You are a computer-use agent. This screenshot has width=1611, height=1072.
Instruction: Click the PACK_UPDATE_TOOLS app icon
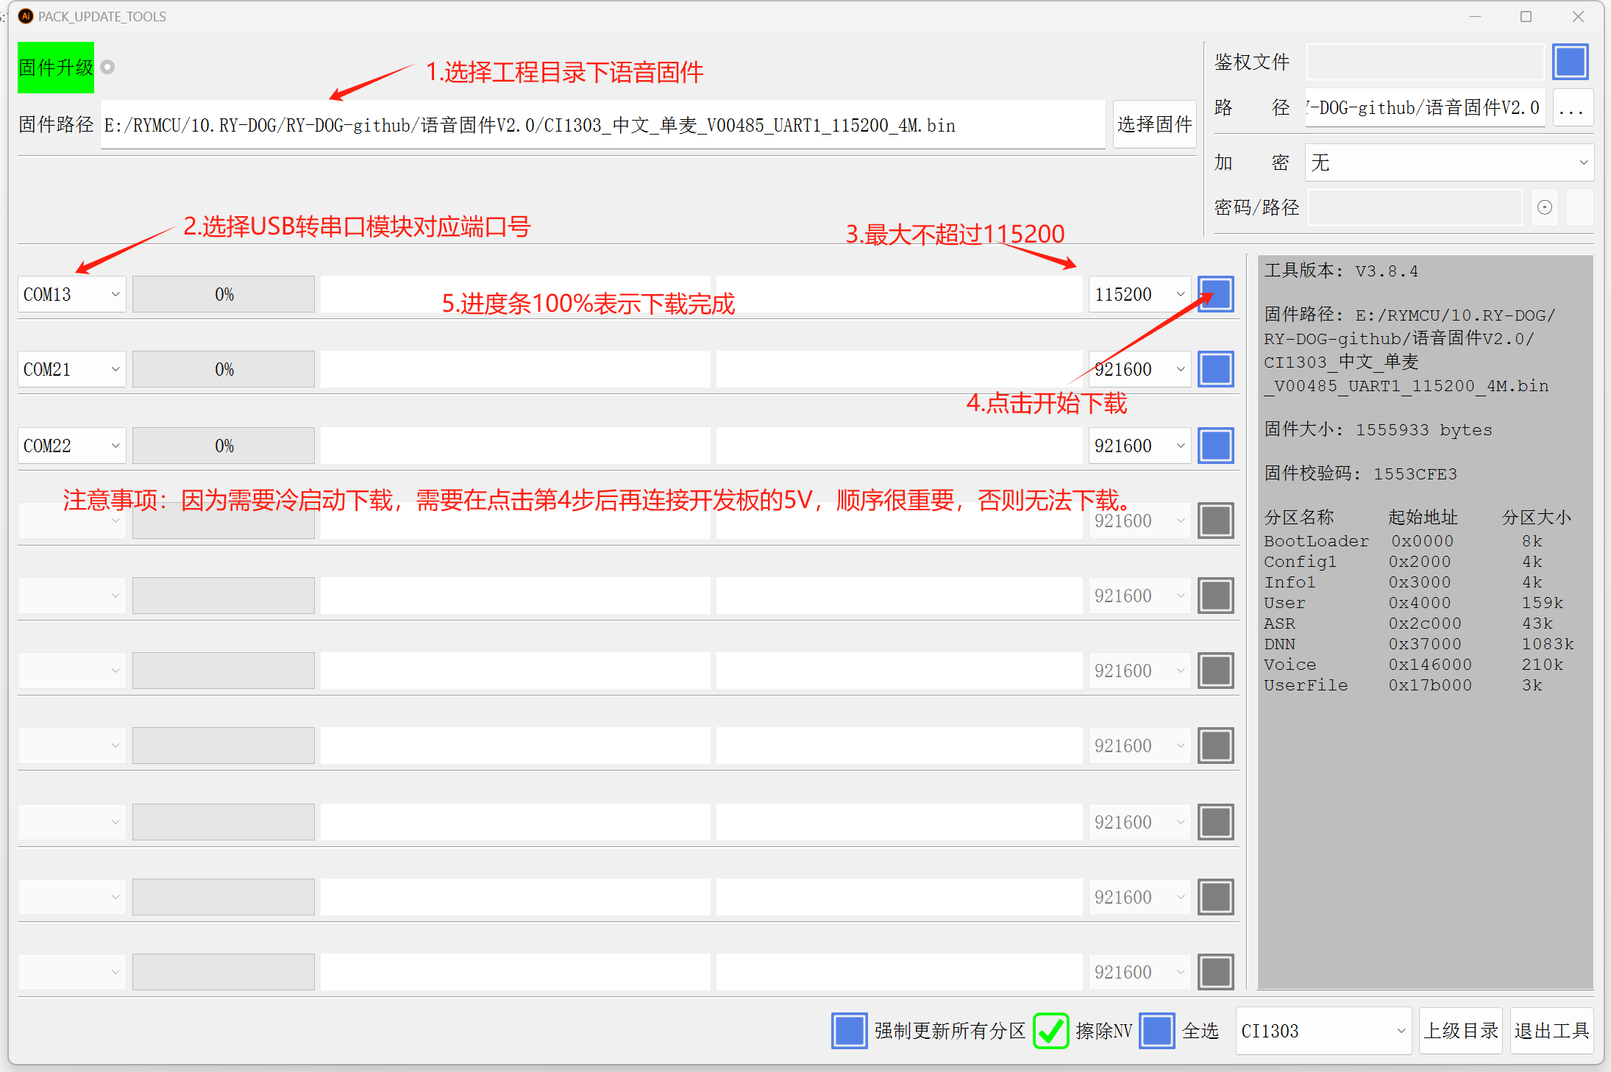click(x=25, y=16)
